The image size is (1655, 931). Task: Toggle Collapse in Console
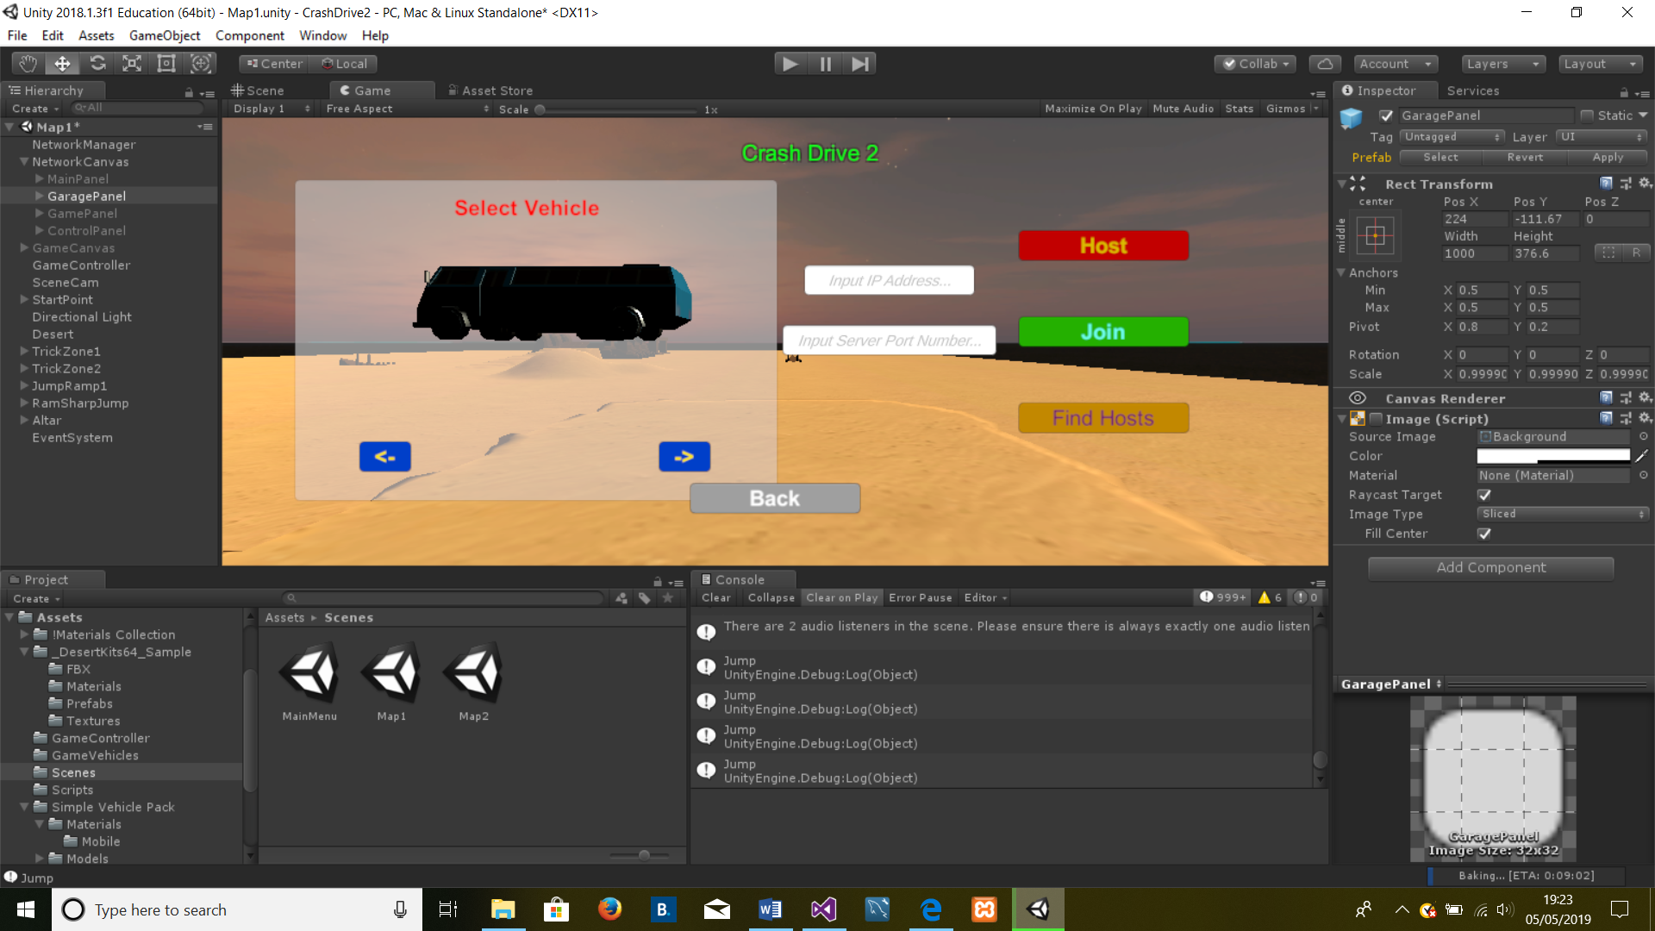pyautogui.click(x=771, y=597)
